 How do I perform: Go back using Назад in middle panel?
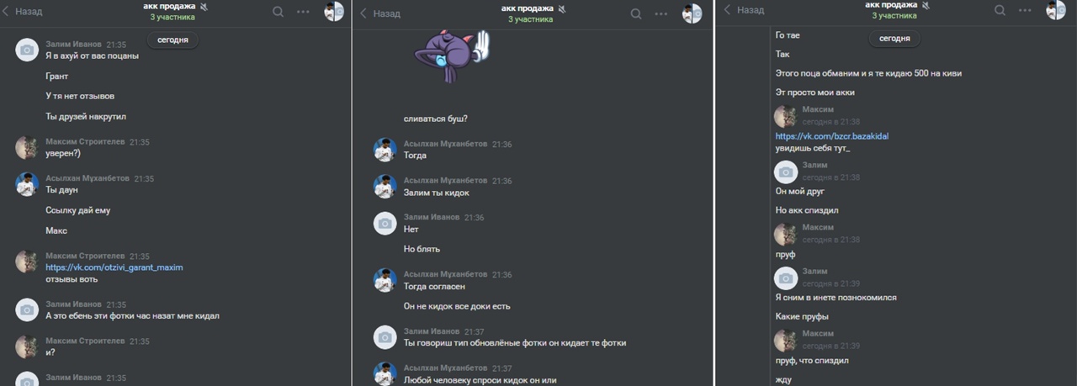coord(380,13)
